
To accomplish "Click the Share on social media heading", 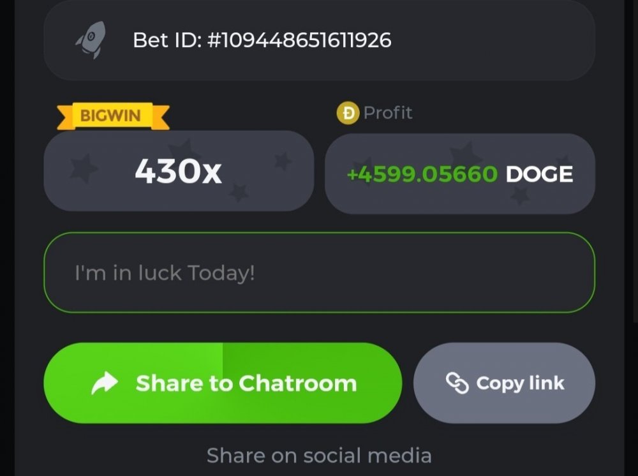I will (x=319, y=455).
